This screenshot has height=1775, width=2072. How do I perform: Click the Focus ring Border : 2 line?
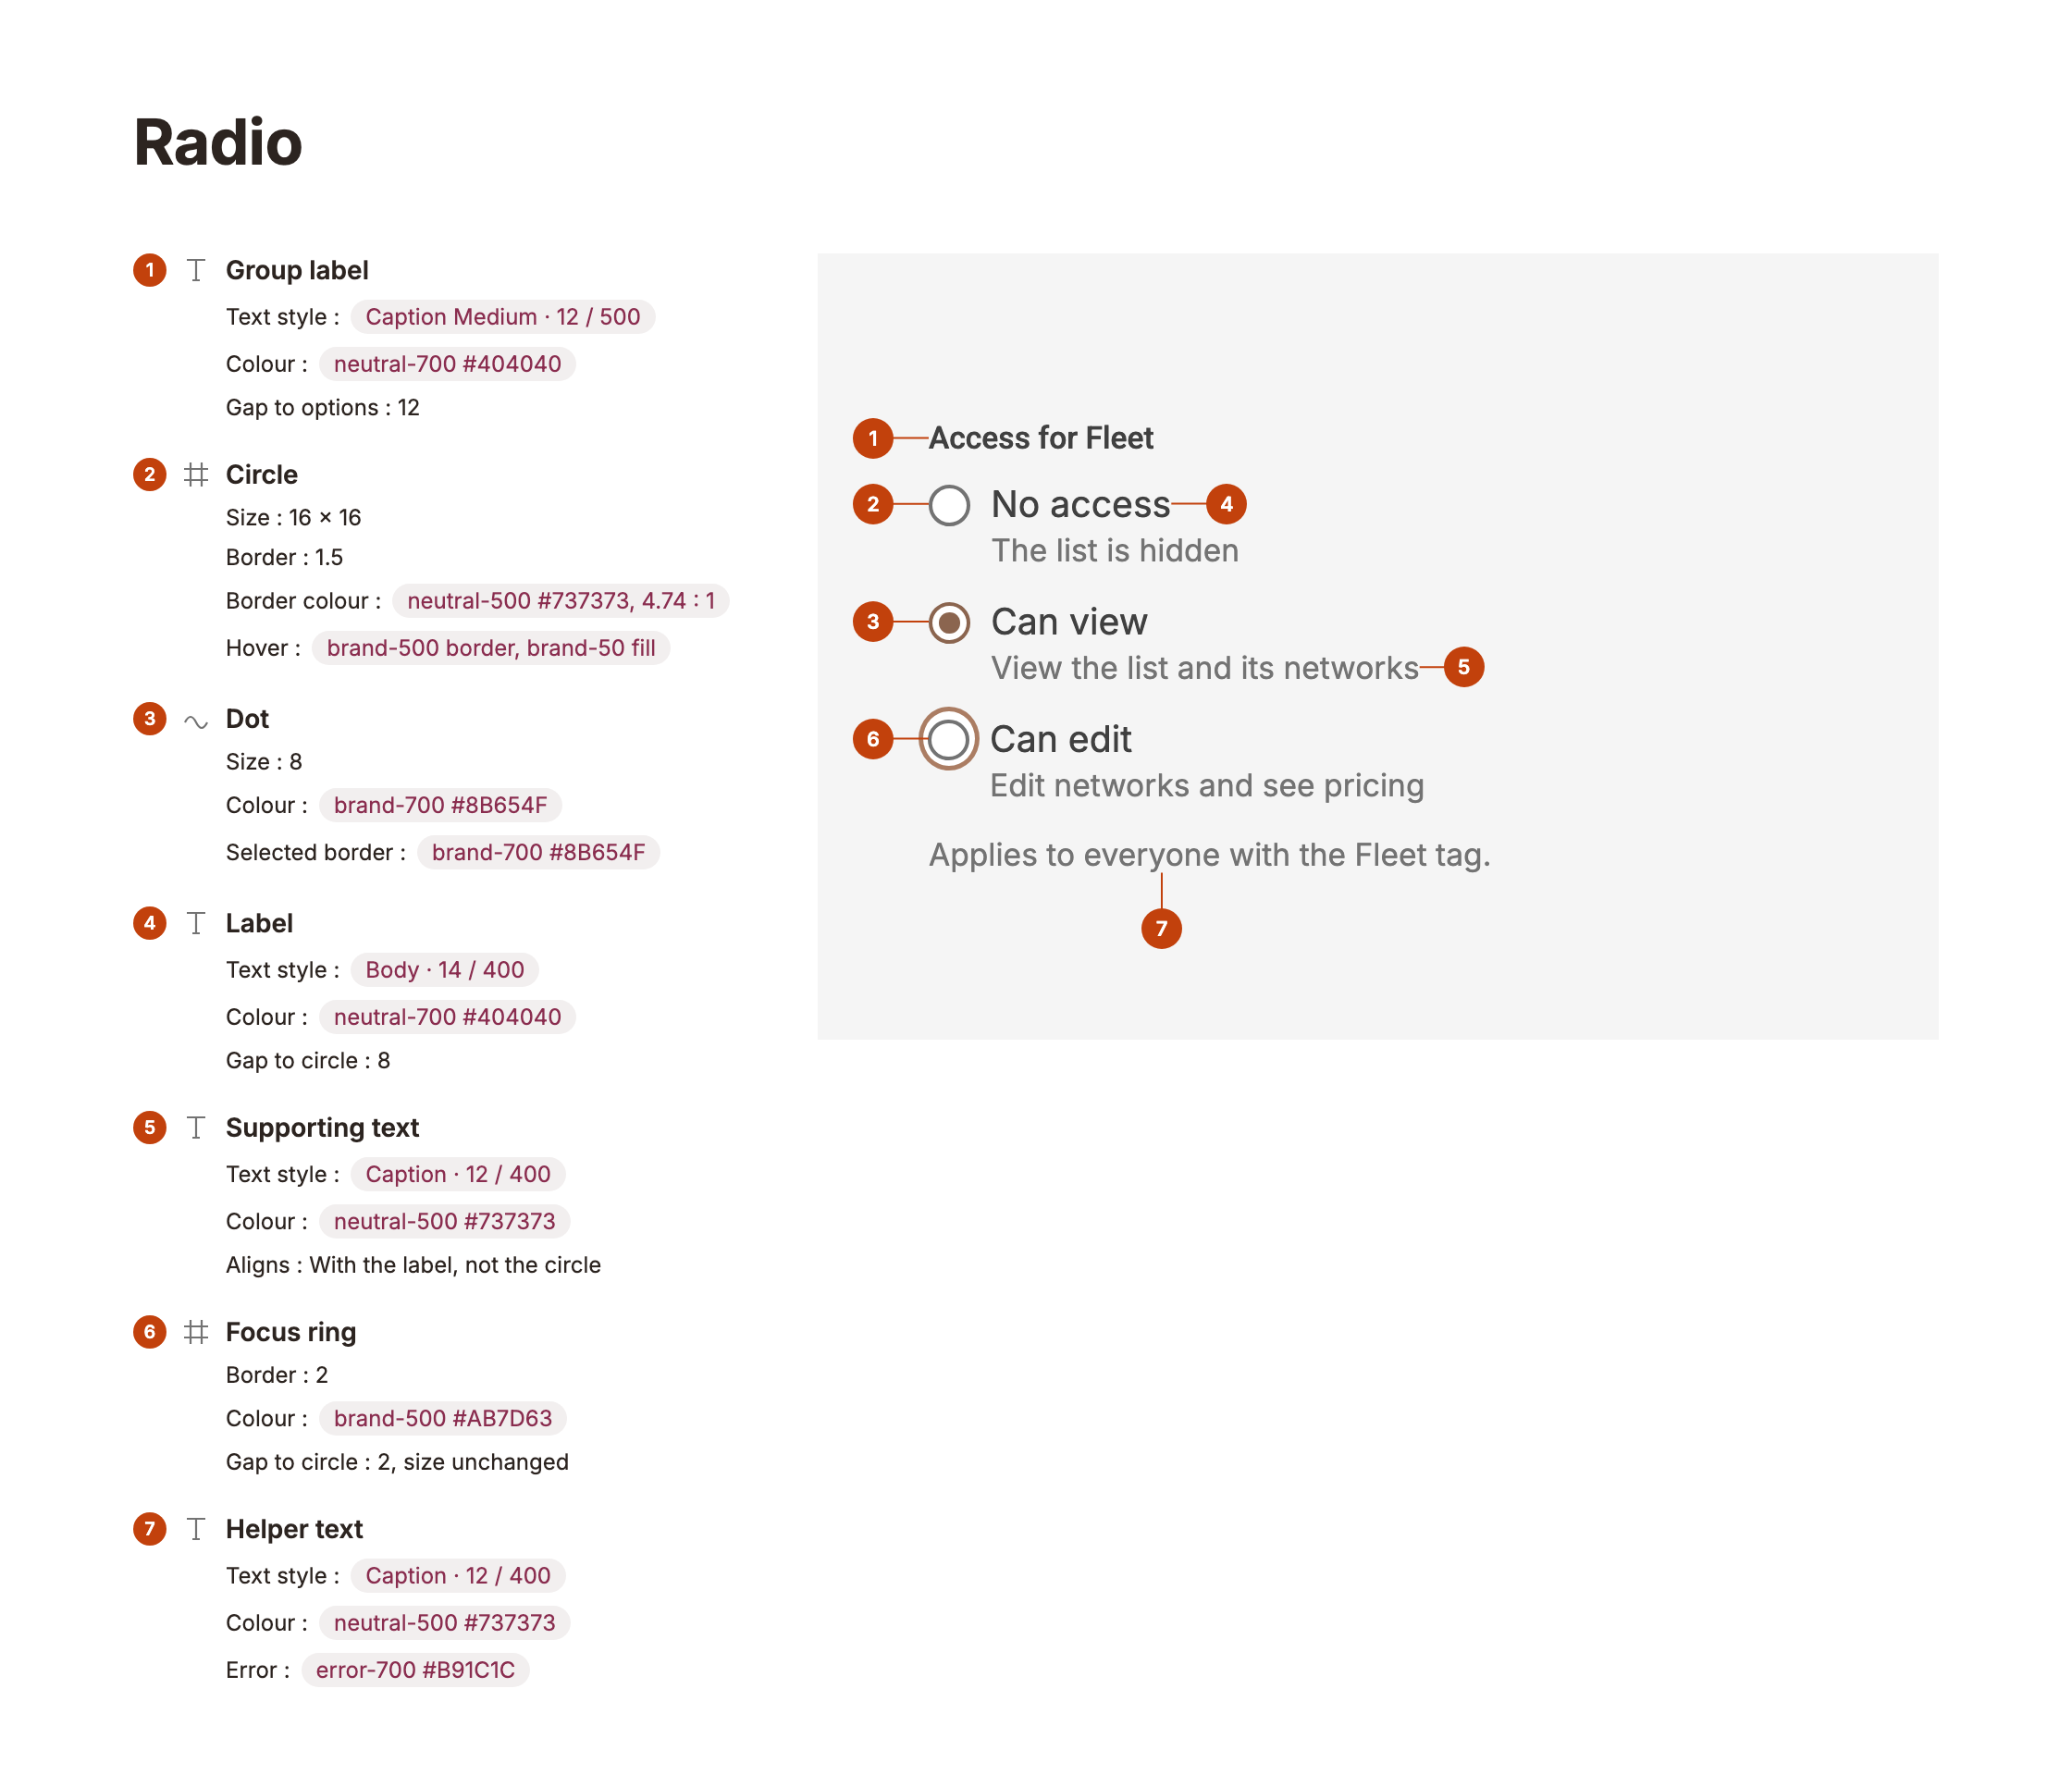277,1375
